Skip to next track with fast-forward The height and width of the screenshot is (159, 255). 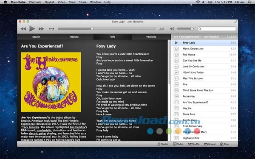41,29
